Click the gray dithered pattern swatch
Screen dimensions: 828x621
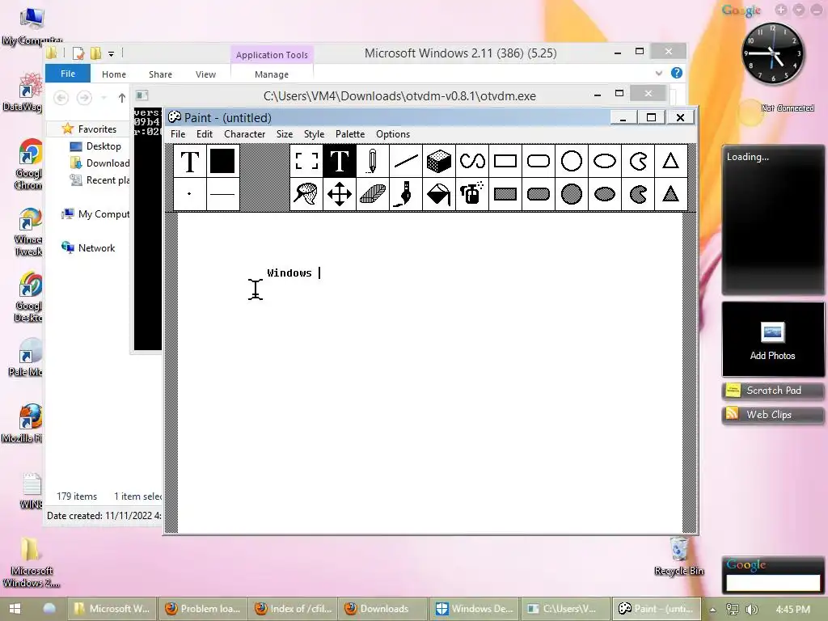[264, 177]
